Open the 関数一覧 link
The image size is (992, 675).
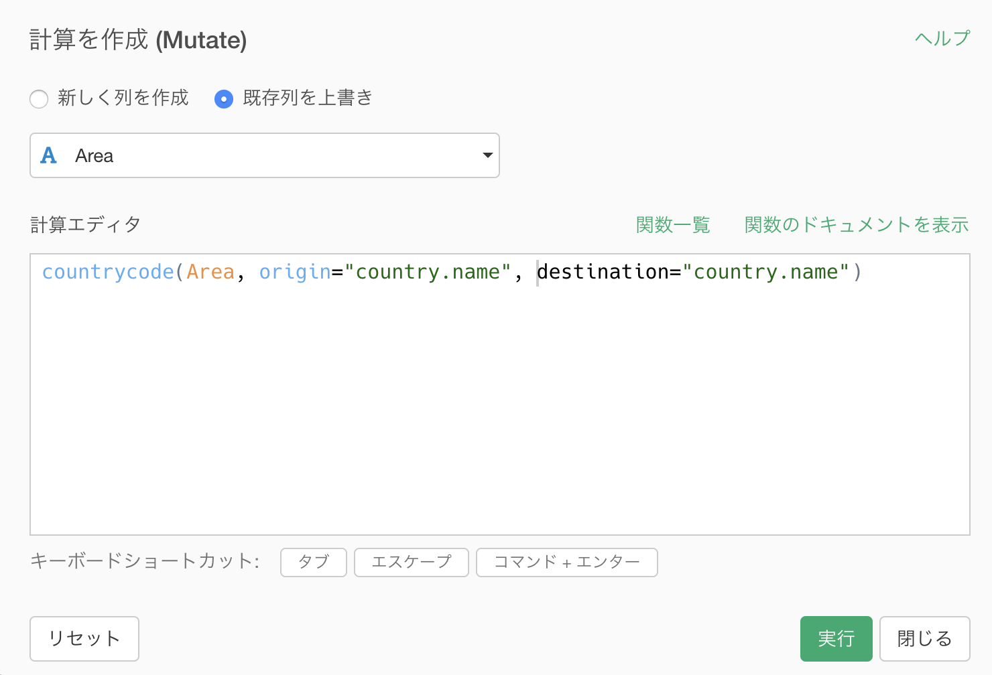(x=673, y=225)
